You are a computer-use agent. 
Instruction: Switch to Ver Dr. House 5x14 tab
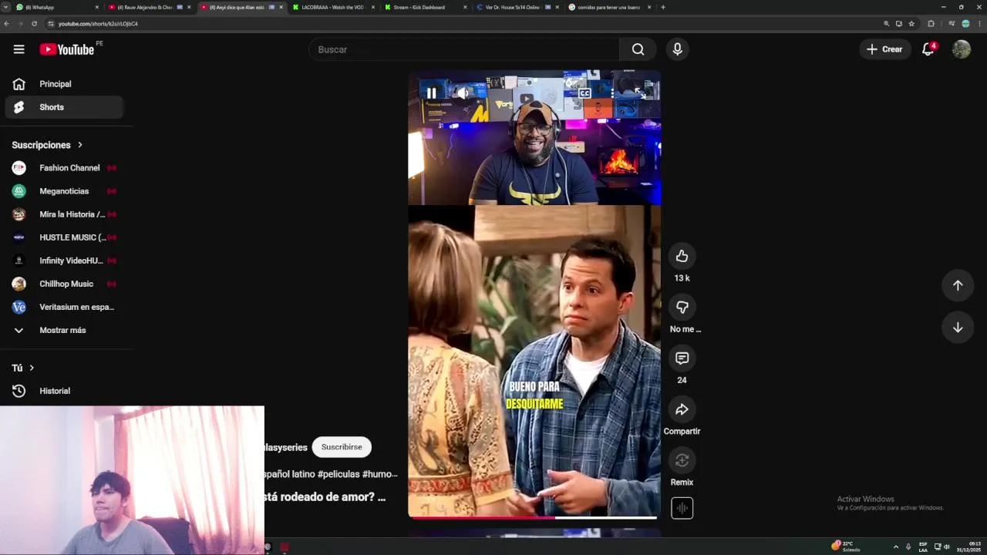click(x=517, y=7)
